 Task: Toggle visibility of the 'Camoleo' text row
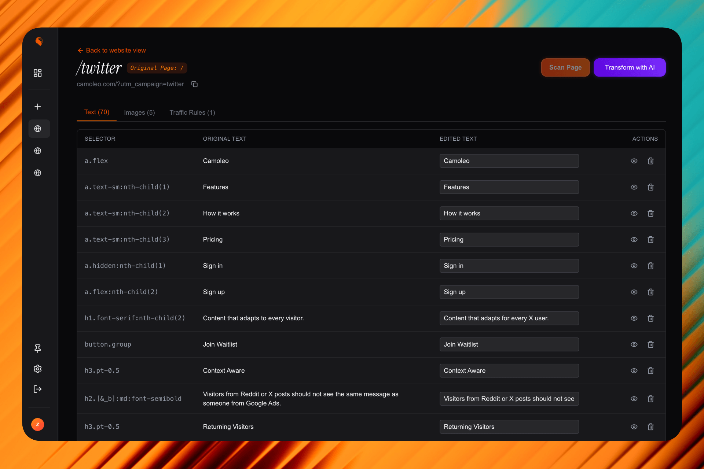point(634,161)
